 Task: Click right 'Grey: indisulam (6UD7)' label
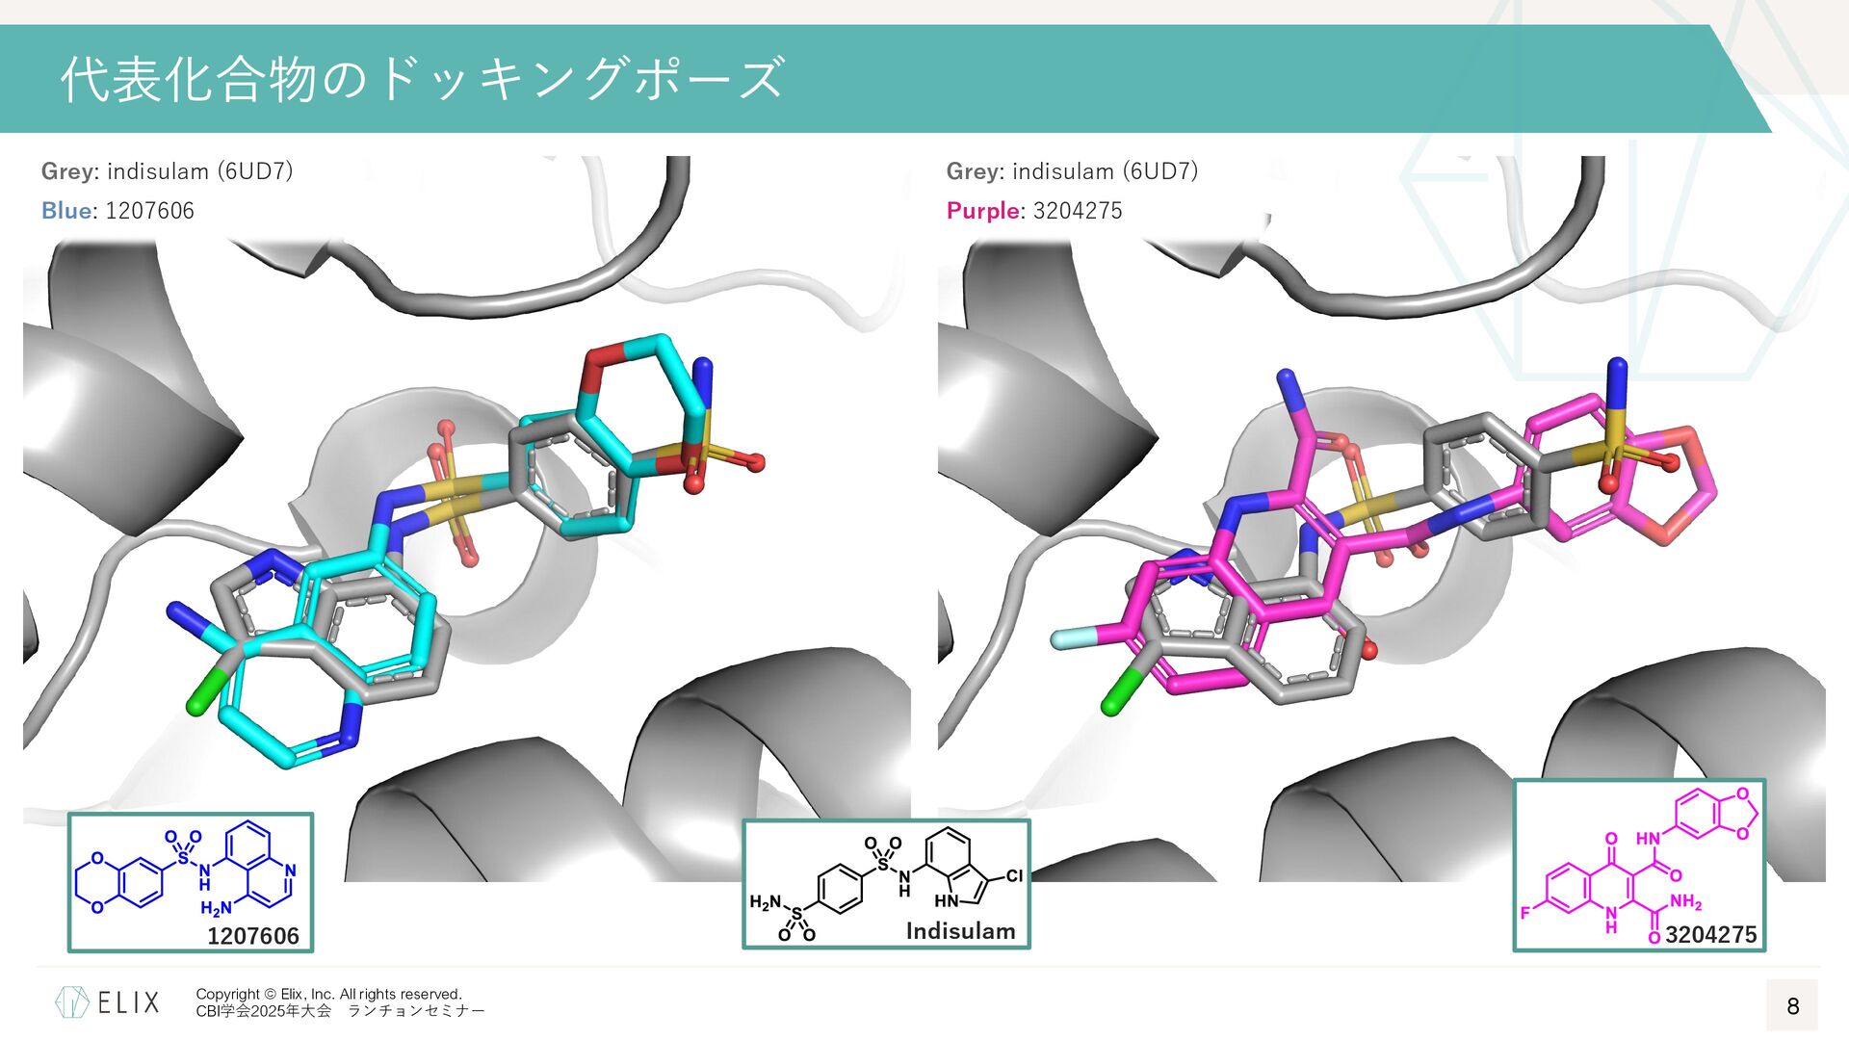tap(1072, 171)
